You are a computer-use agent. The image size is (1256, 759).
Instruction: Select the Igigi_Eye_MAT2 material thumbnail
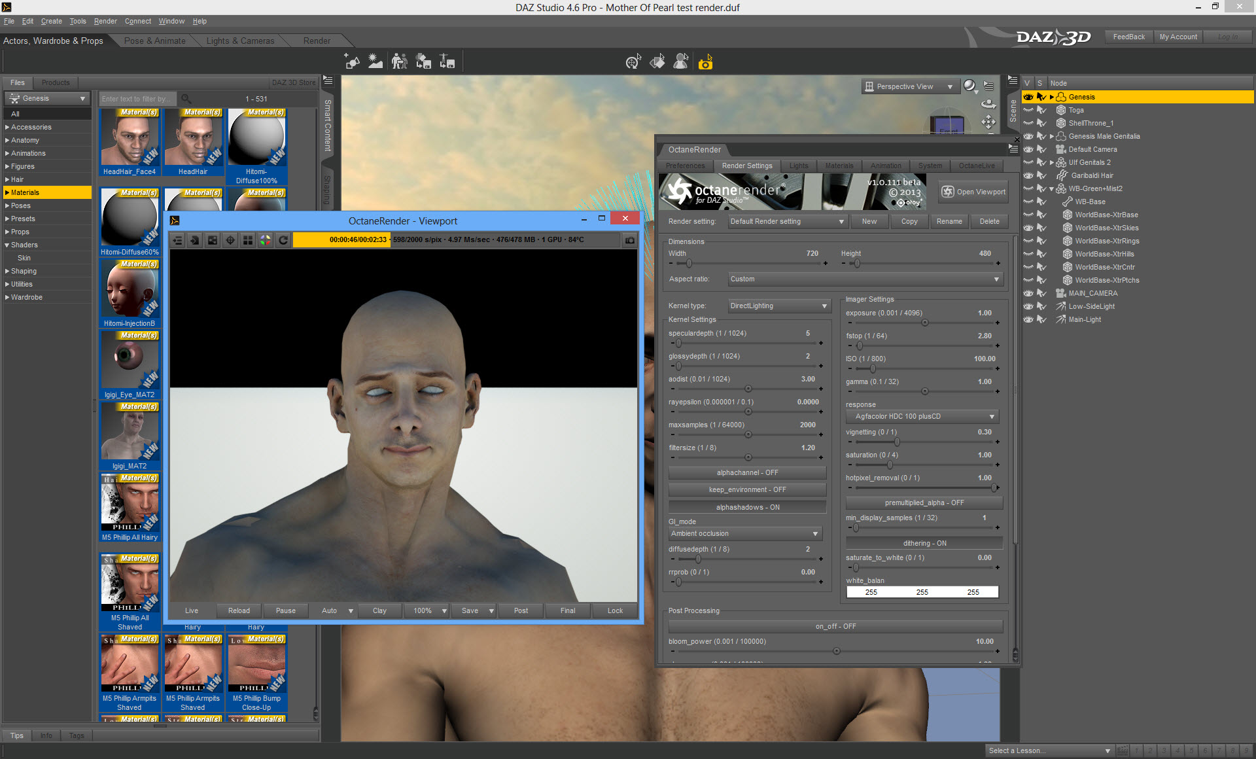pyautogui.click(x=130, y=360)
